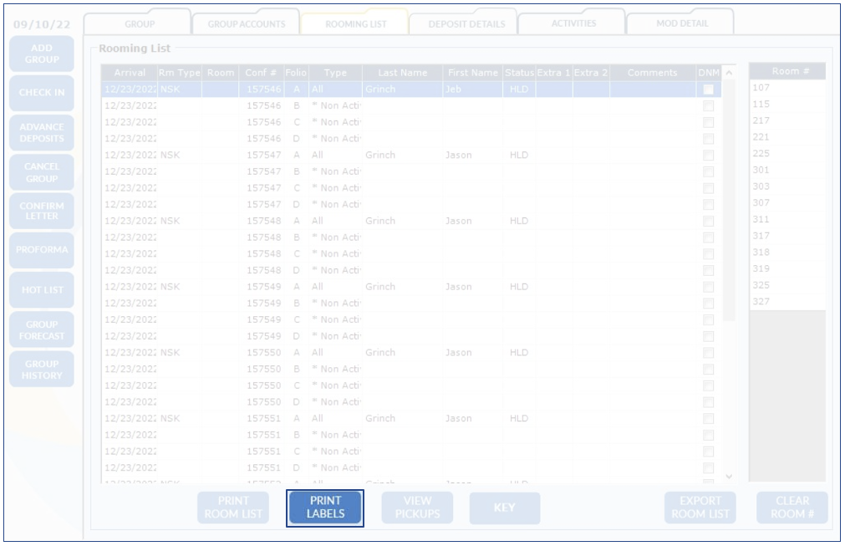Toggle DNM checkbox for first row Grinch Jeb

tap(708, 89)
